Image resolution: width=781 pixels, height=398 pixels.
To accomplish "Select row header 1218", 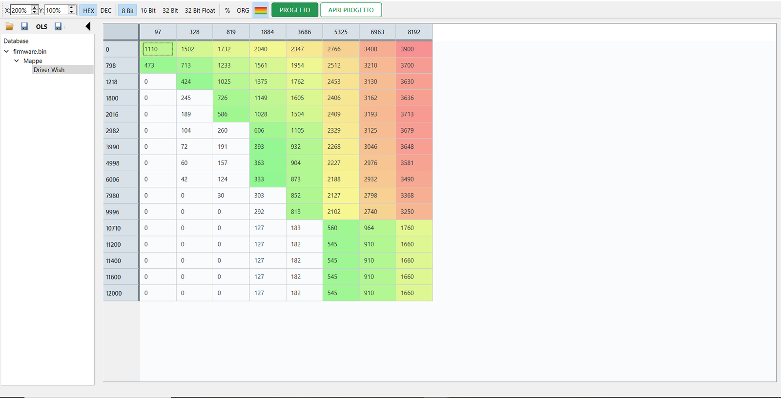I will (x=121, y=82).
